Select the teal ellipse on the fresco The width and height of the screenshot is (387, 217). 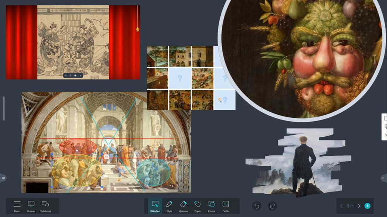[153, 172]
